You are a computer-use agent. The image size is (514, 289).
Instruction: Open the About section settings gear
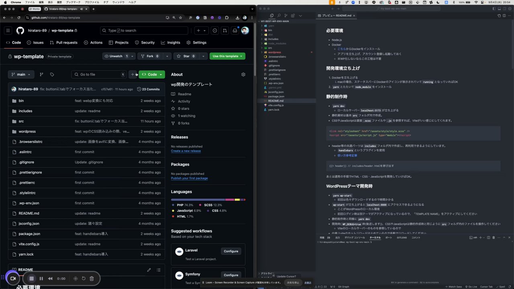pyautogui.click(x=243, y=74)
